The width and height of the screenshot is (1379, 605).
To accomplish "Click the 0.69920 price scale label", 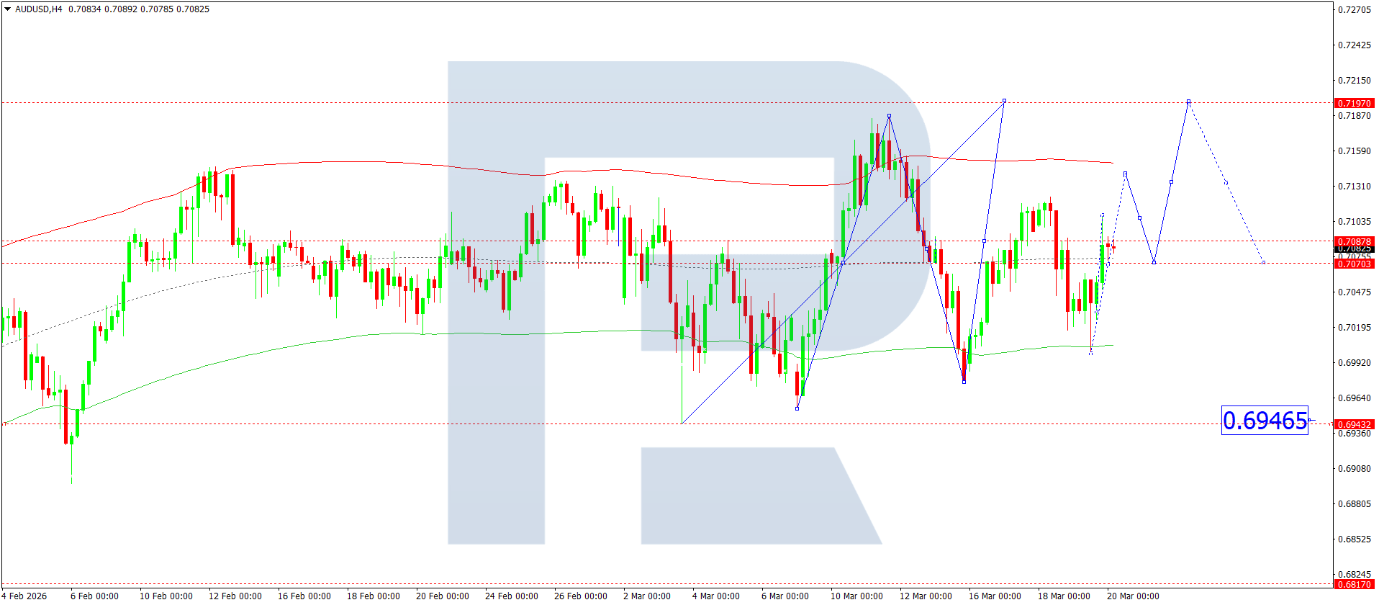I will pyautogui.click(x=1354, y=362).
